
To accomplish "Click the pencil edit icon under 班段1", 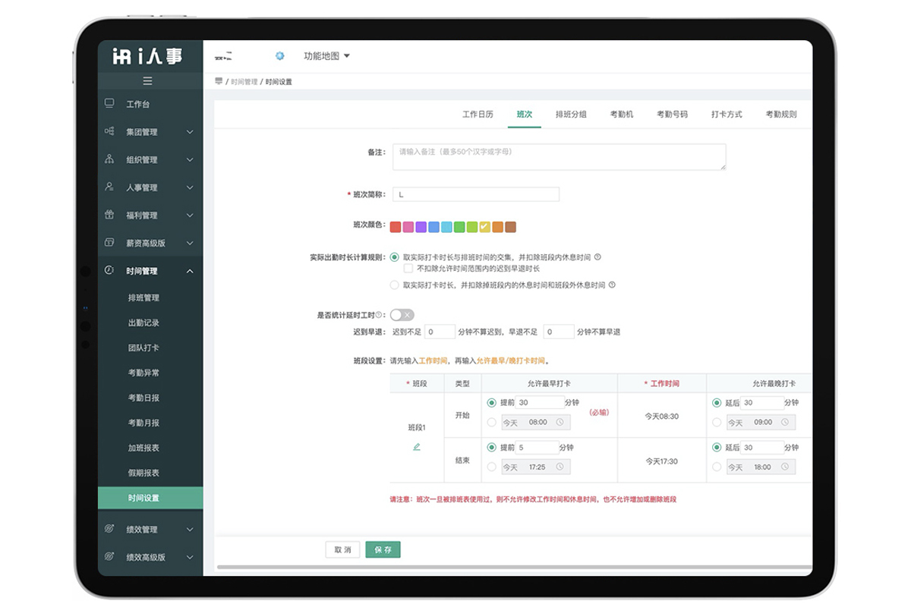I will [x=417, y=447].
